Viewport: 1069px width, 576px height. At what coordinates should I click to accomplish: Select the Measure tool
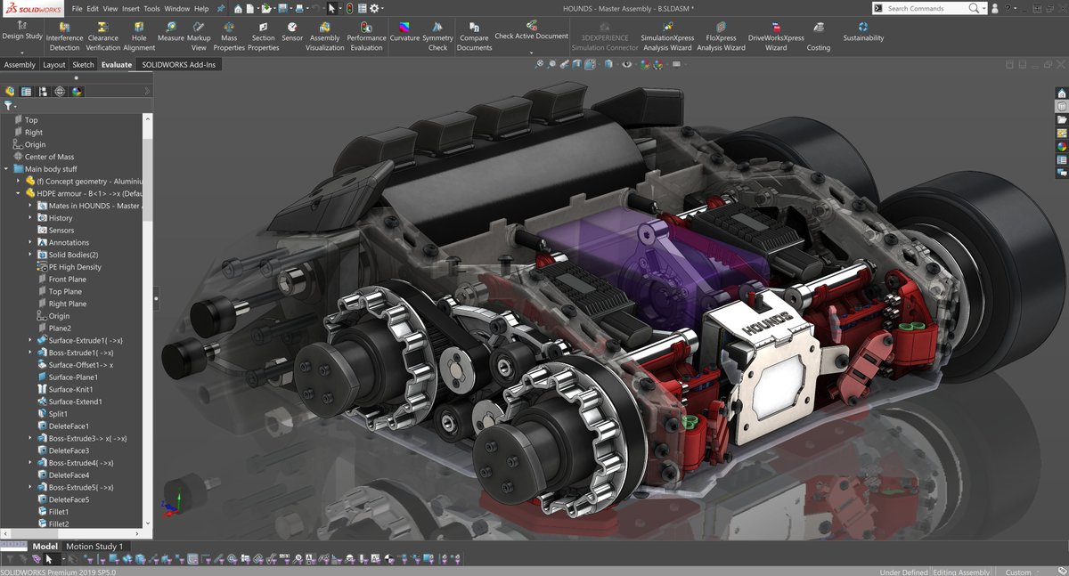coord(171,32)
